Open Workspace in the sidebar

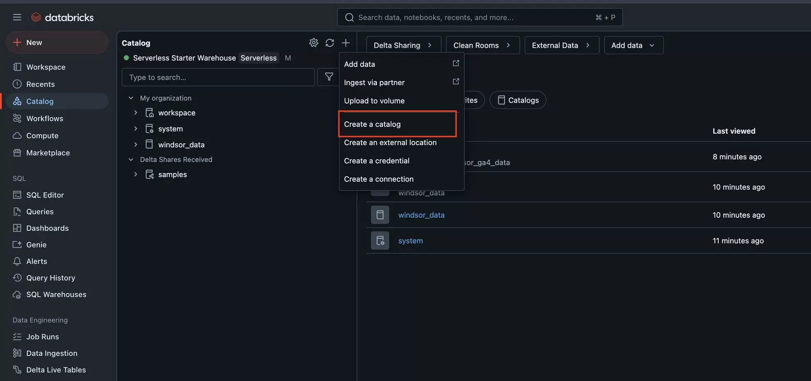pyautogui.click(x=45, y=67)
